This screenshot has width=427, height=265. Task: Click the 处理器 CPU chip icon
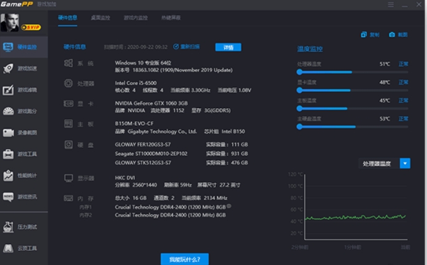(x=68, y=83)
